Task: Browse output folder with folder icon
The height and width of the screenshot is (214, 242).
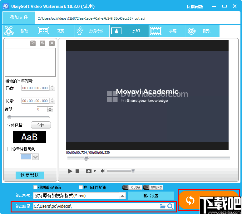Action: [x=162, y=206]
